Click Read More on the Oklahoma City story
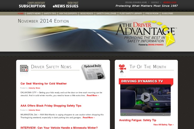Image resolution: width=194 pixels, height=129 pixels. (93, 95)
